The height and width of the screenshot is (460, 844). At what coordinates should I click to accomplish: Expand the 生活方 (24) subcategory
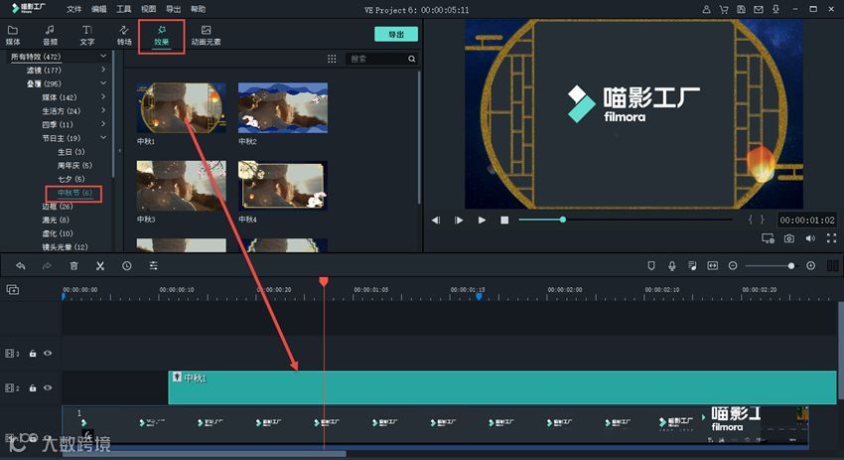pos(103,110)
